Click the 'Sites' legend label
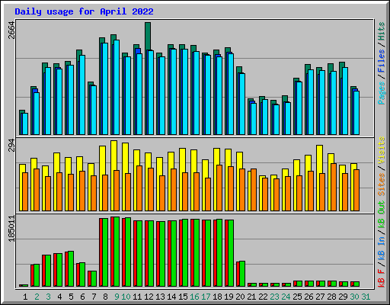The image size is (390, 305). click(381, 185)
